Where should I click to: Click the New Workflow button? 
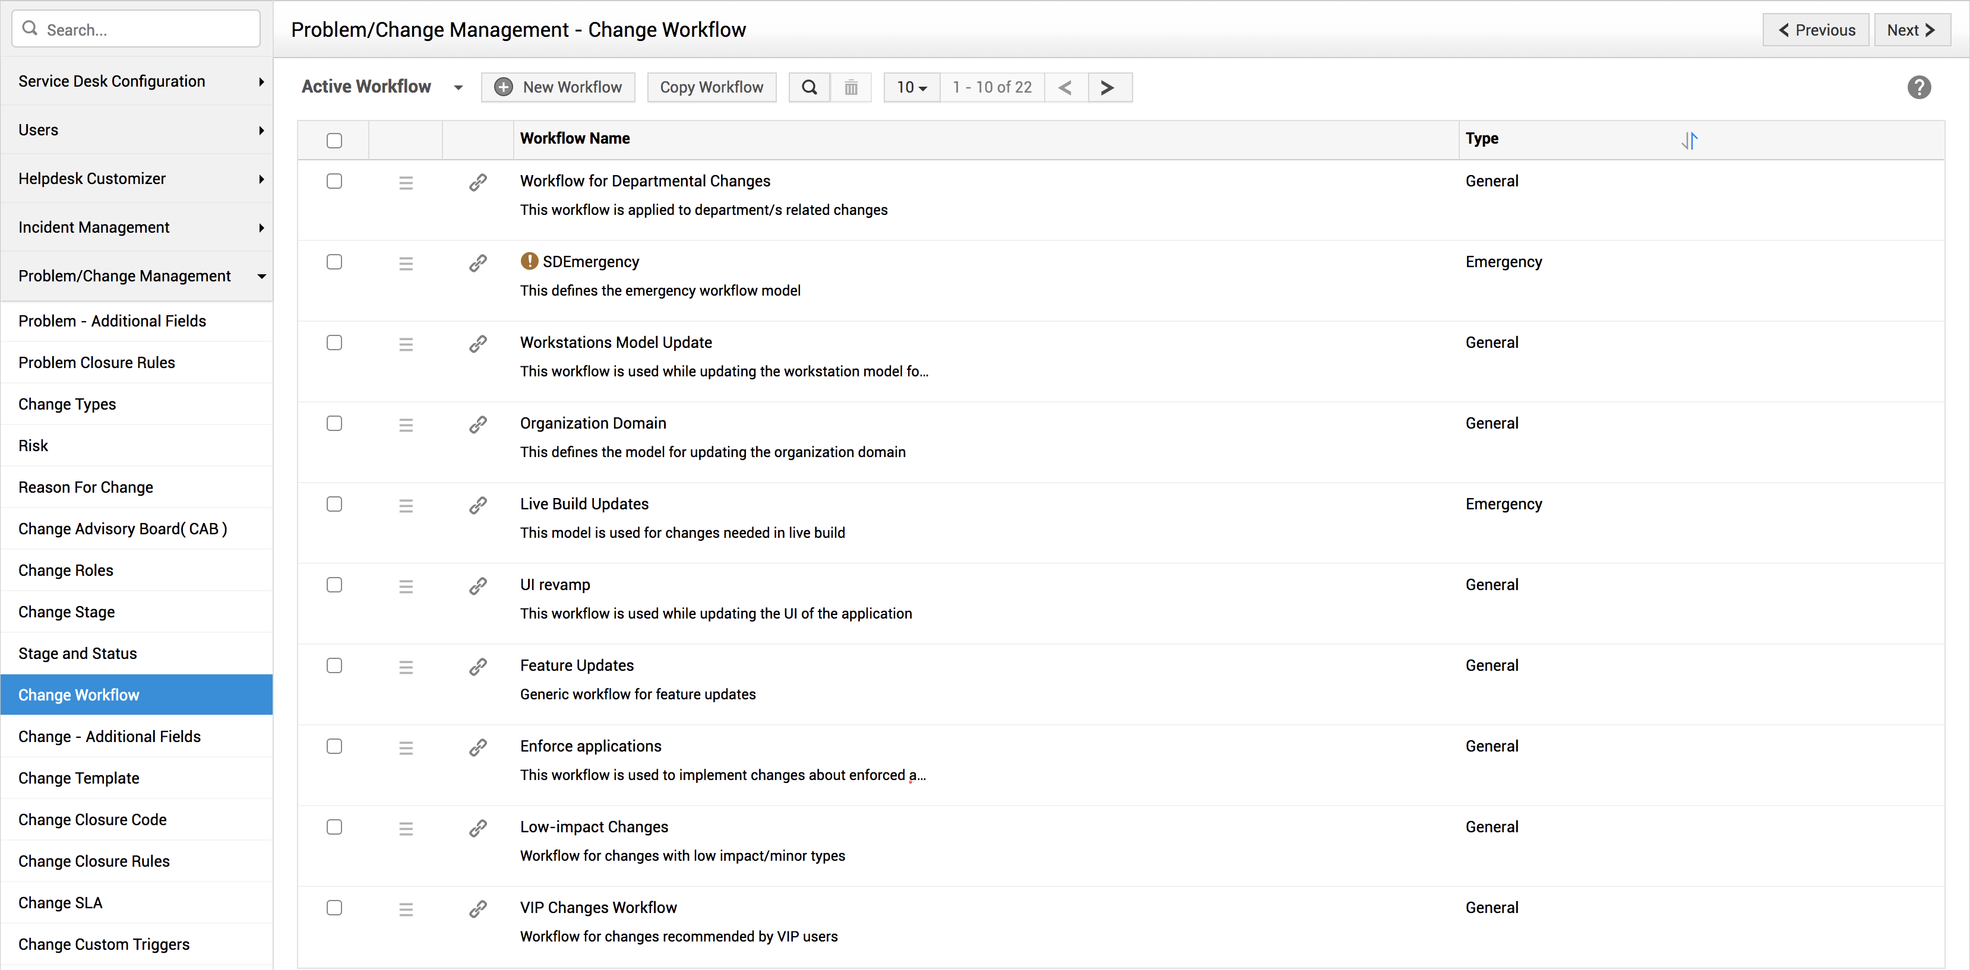click(558, 87)
